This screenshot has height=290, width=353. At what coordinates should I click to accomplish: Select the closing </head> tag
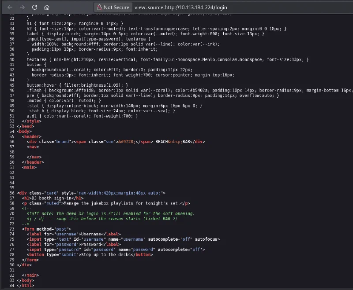click(x=26, y=126)
